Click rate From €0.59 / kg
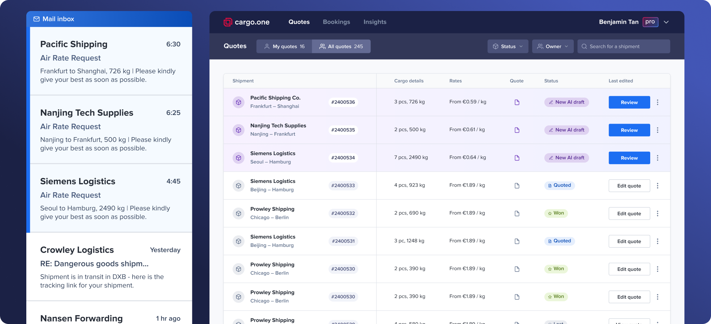Image resolution: width=711 pixels, height=324 pixels. click(467, 102)
